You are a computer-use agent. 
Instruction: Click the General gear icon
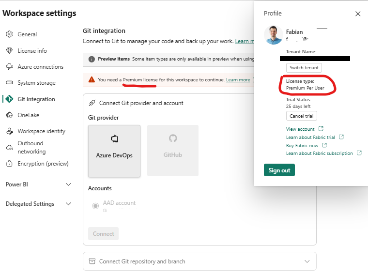click(9, 34)
